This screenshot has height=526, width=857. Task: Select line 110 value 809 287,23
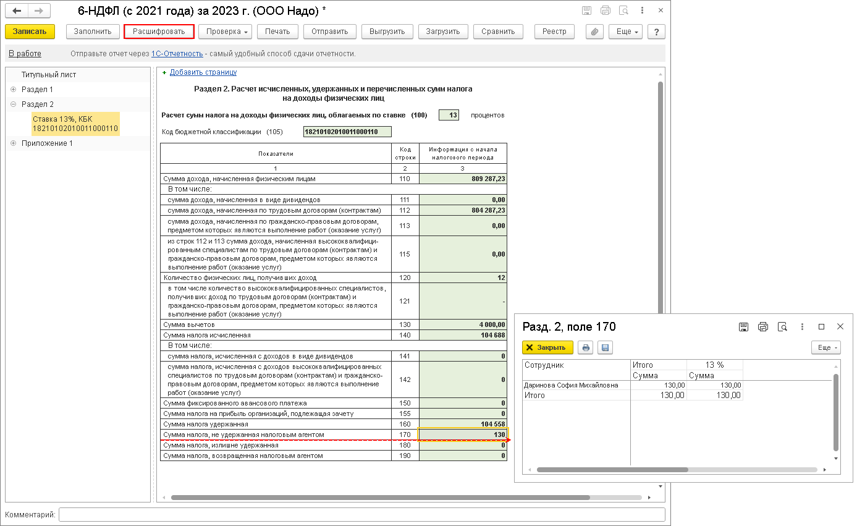463,179
